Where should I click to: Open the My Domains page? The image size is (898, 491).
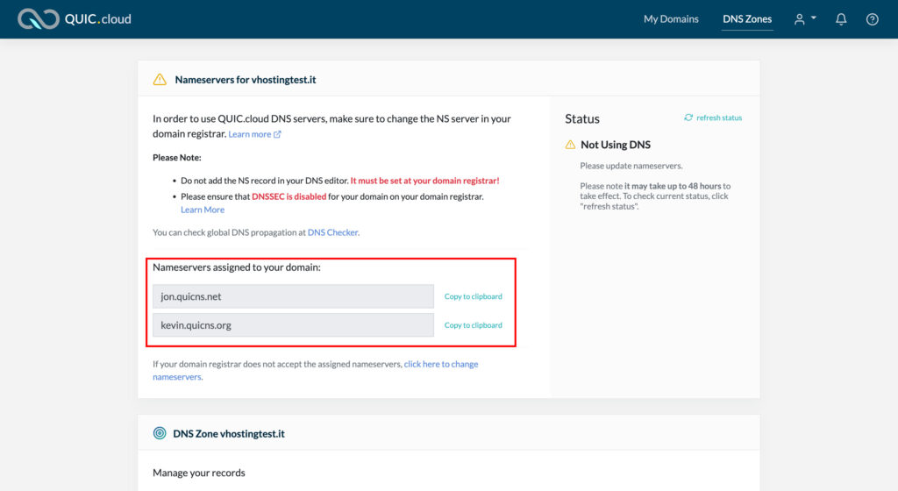coord(671,19)
